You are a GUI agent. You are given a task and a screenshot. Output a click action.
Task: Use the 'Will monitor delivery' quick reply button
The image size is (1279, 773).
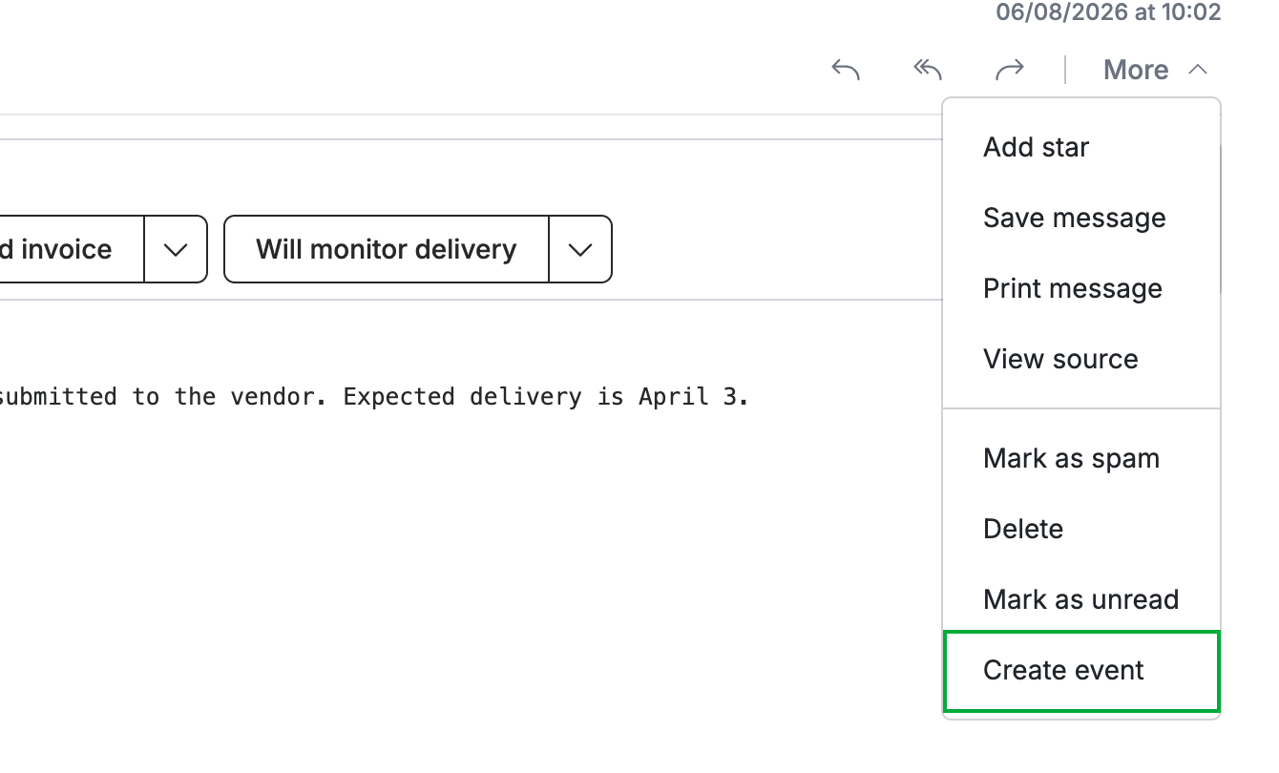[387, 249]
